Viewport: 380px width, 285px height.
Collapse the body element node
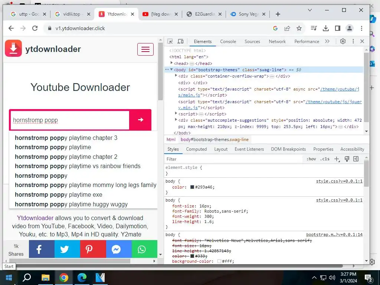click(171, 69)
